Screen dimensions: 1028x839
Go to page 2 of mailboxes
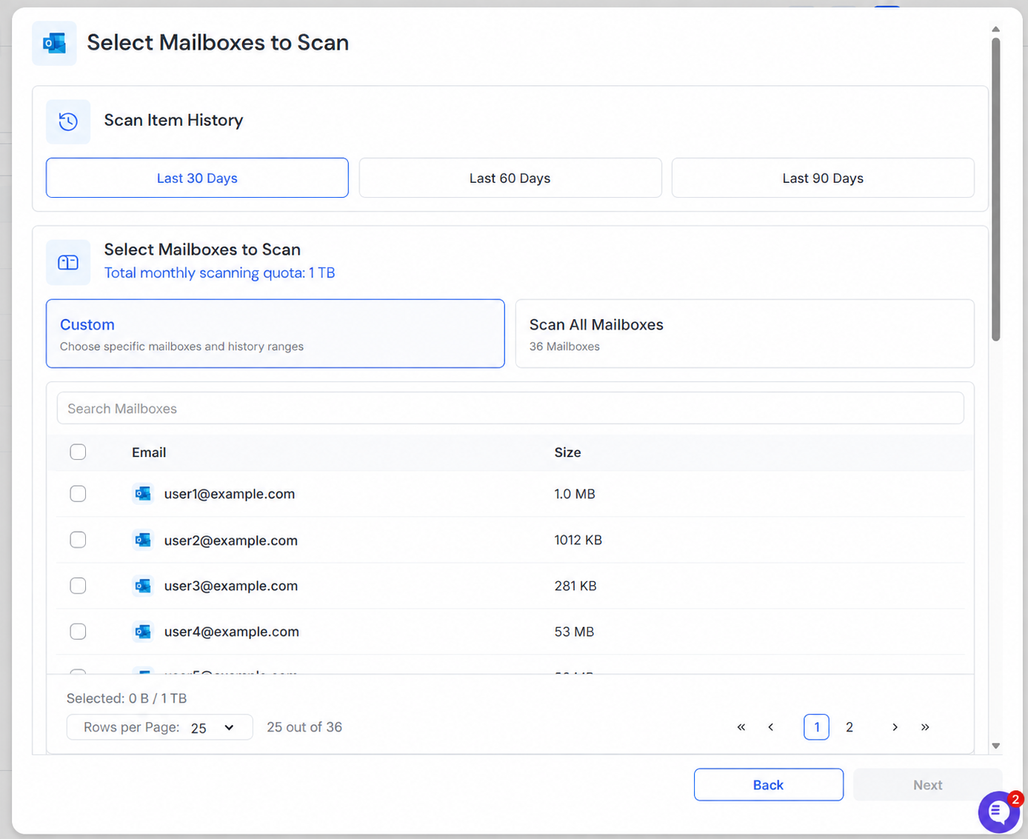pos(850,727)
